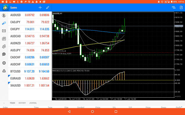Image resolution: width=185 pixels, height=115 pixels.
Task: Select the EURAUD quote row
Action: 30,78
